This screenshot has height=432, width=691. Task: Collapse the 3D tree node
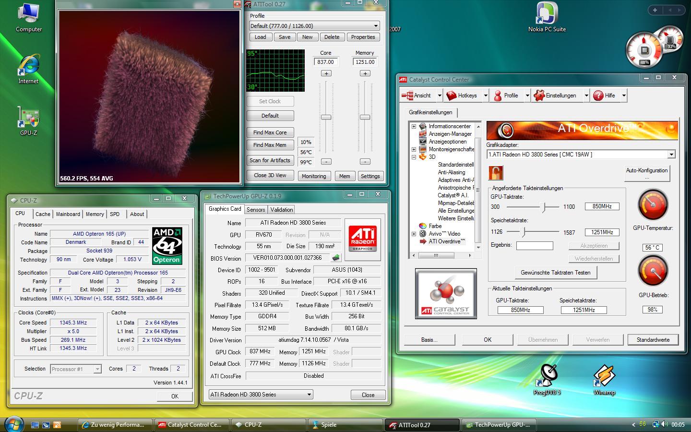[414, 157]
